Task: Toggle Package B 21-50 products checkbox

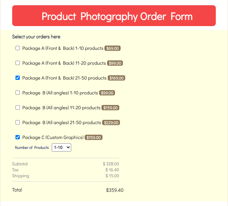Action: click(x=18, y=122)
